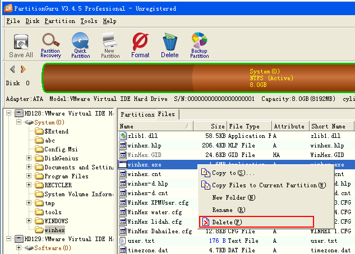The width and height of the screenshot is (355, 254).
Task: Click the WinHex.GID file icon
Action: pos(123,155)
